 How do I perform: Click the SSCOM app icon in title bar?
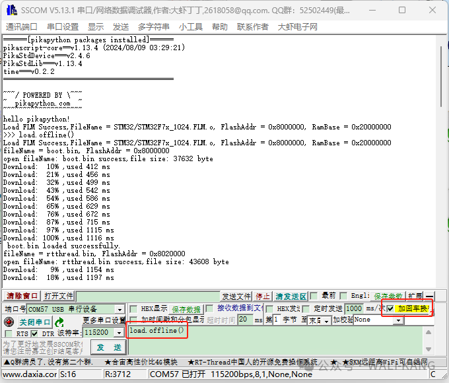[x=12, y=11]
